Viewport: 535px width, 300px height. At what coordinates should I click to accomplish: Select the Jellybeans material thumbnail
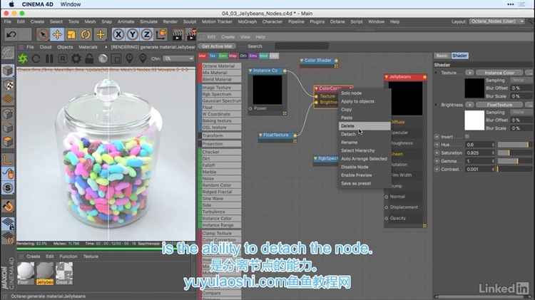click(45, 271)
